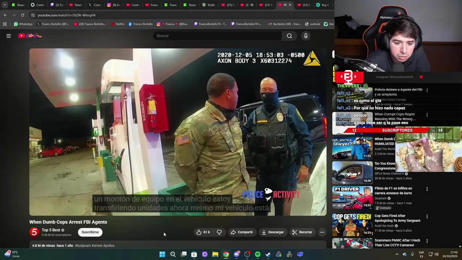Open the bookmarks apps grid icon

point(5,24)
